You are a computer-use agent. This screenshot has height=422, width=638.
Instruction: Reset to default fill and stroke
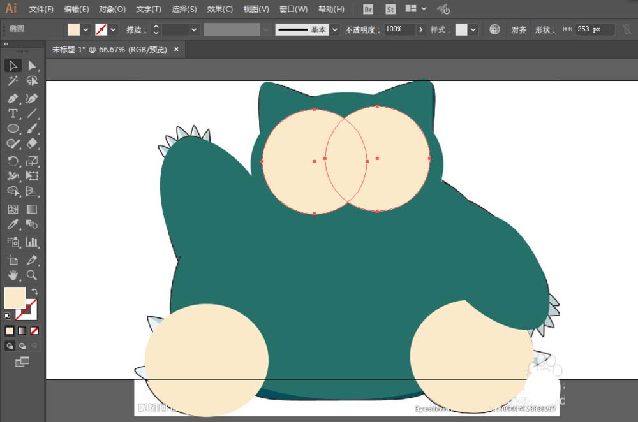7,316
